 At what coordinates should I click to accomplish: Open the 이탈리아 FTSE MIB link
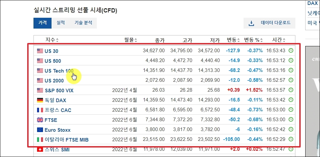67,140
